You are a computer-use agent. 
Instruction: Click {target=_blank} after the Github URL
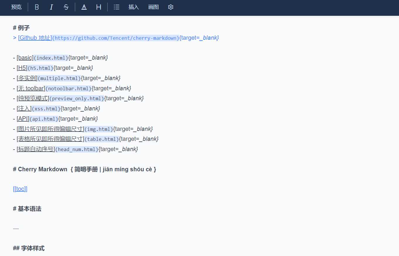pyautogui.click(x=199, y=38)
